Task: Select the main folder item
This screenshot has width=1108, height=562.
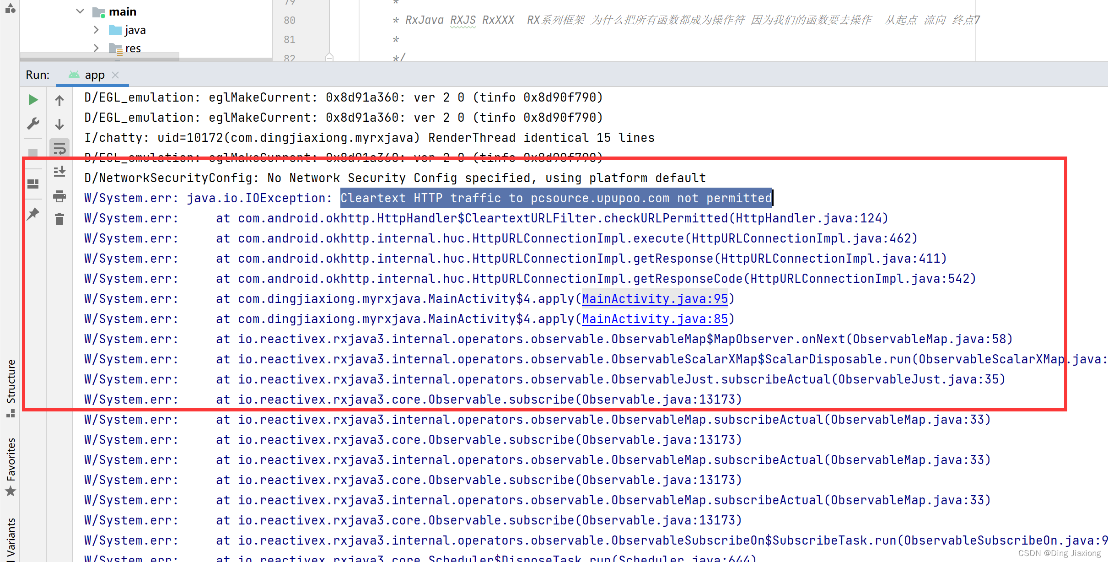Action: [x=115, y=11]
